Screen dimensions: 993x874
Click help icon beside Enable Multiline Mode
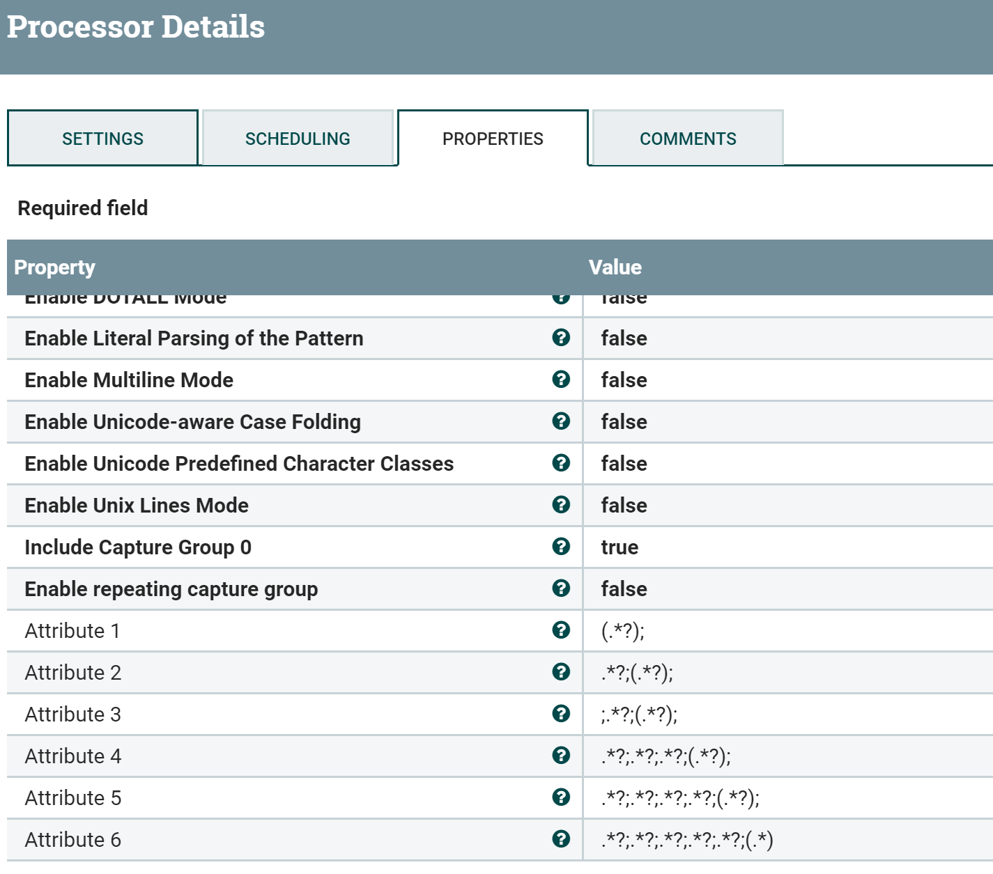click(x=561, y=380)
